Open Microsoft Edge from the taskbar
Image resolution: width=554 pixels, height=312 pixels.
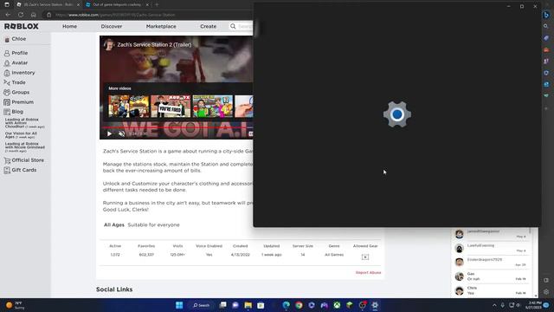pyautogui.click(x=287, y=305)
